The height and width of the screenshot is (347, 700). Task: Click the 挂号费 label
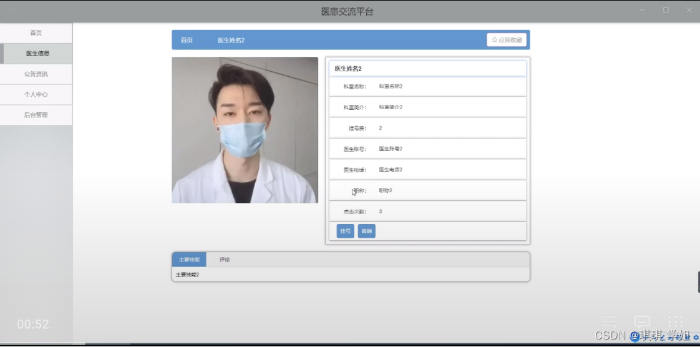point(357,128)
